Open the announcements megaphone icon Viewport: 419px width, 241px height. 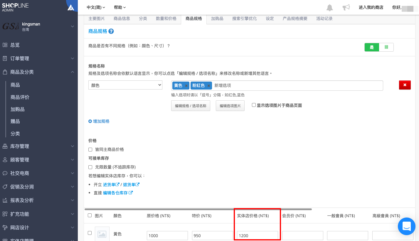(x=346, y=7)
